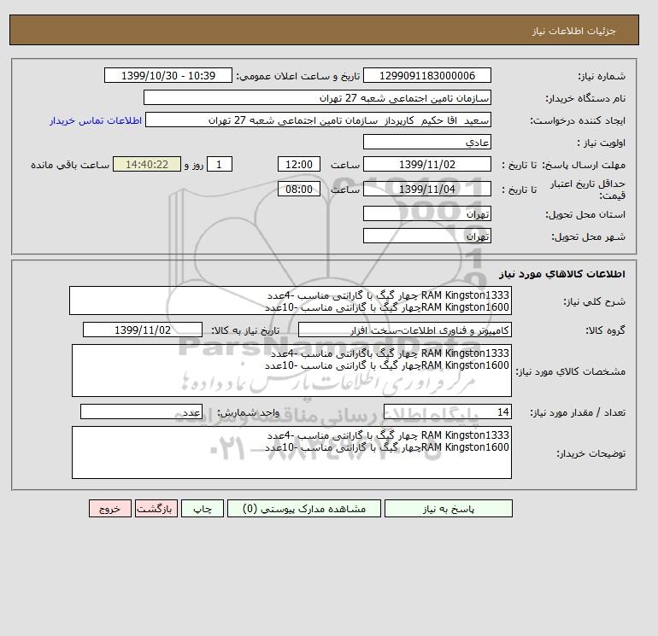658x636 pixels.
Task: Click the بازگشت back button
Action: click(156, 509)
